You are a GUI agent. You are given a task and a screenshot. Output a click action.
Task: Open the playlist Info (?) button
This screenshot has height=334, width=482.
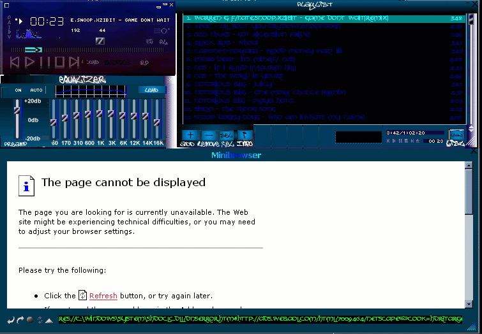tap(244, 135)
